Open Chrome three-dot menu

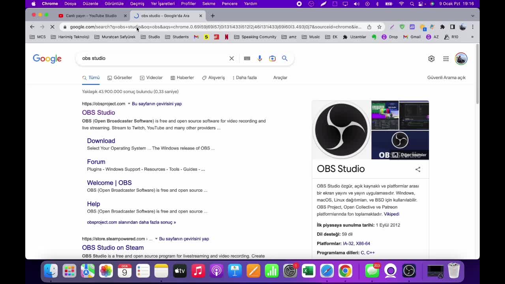click(473, 27)
